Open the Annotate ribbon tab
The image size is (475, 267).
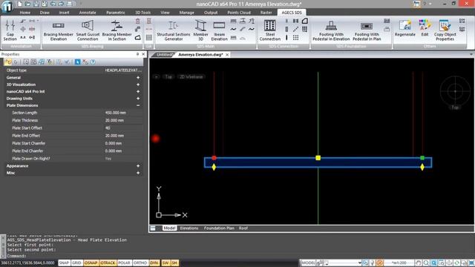88,13
